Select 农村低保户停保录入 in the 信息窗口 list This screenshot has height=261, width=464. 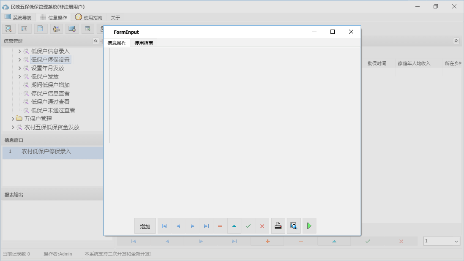(46, 151)
